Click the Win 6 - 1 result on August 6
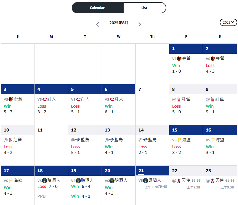This screenshot has height=205, width=238. [x=109, y=109]
